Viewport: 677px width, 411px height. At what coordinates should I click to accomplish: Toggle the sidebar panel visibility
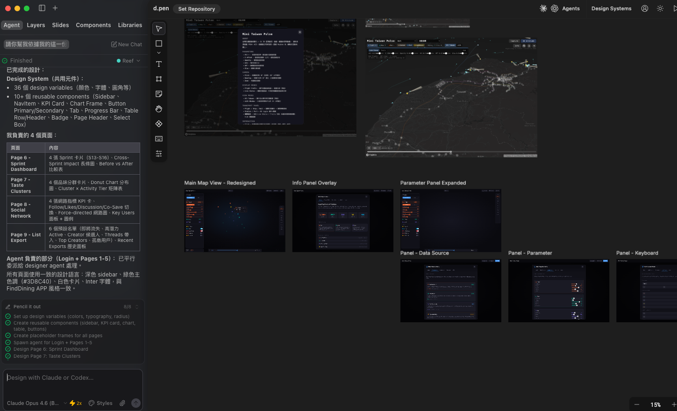42,8
